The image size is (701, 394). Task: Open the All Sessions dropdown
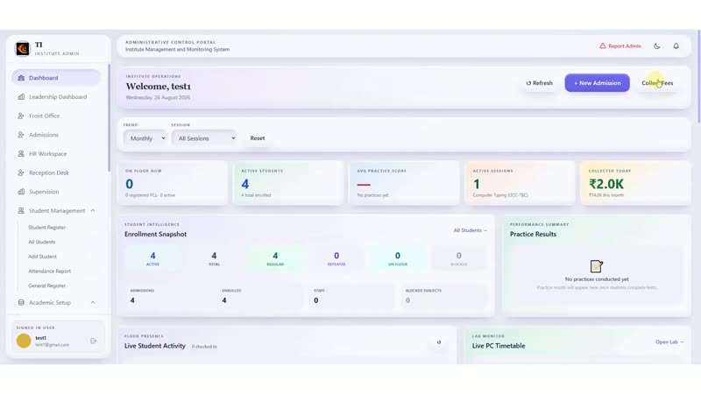tap(204, 138)
